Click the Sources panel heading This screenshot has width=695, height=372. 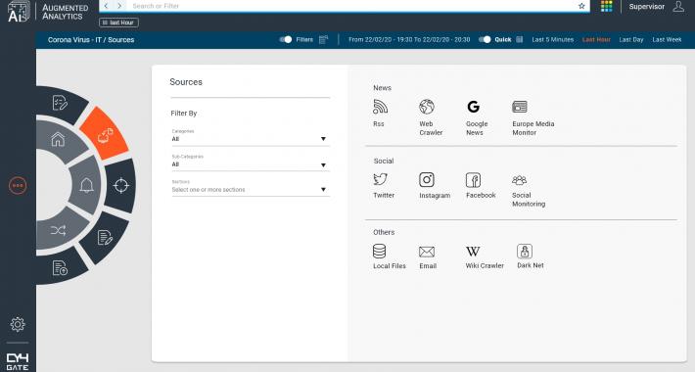(x=186, y=82)
